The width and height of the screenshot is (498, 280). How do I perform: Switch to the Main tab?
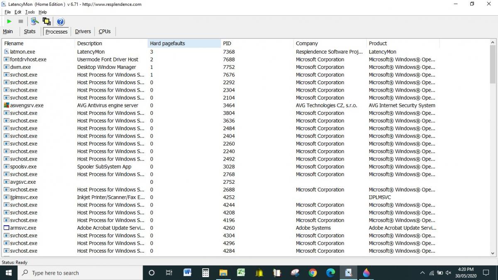pos(8,32)
